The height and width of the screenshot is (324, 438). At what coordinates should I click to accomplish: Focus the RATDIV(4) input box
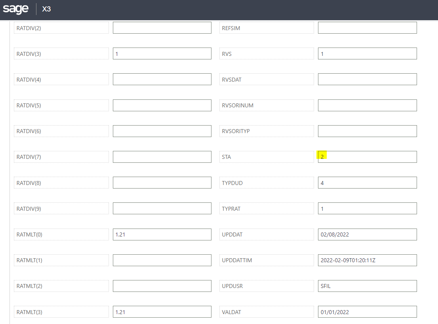(162, 79)
